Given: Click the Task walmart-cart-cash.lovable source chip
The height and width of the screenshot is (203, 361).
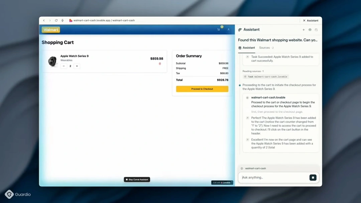Looking at the screenshot, I should (266, 77).
